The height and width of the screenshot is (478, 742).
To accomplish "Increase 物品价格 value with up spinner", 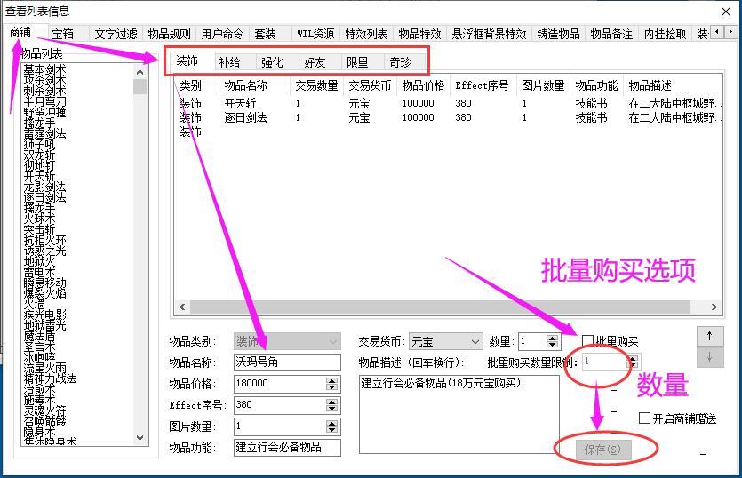I will [x=332, y=380].
